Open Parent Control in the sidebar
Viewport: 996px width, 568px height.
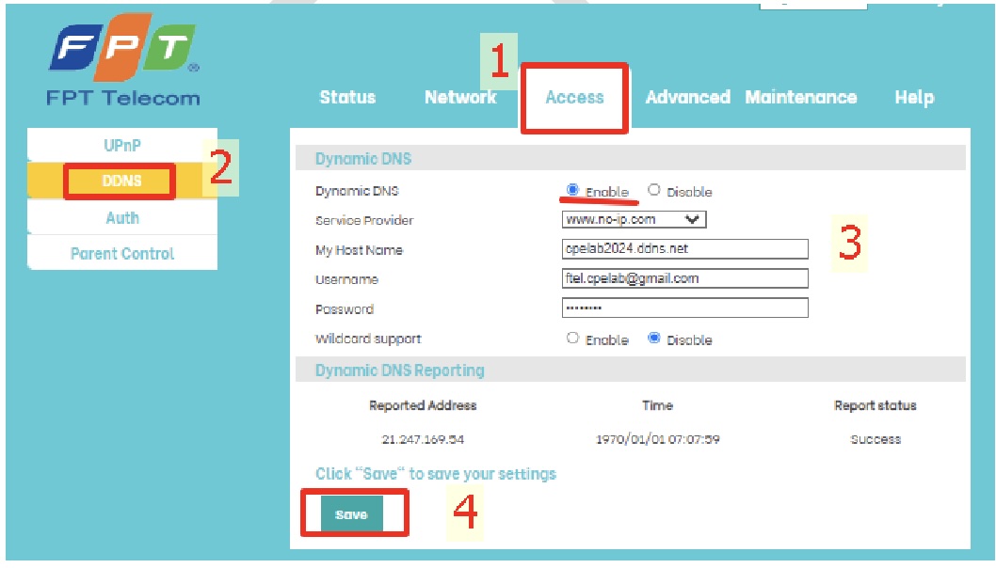(x=122, y=253)
